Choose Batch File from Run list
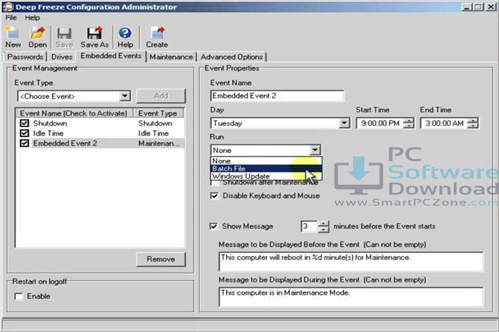Viewport: 499px width, 332px height. [x=266, y=168]
